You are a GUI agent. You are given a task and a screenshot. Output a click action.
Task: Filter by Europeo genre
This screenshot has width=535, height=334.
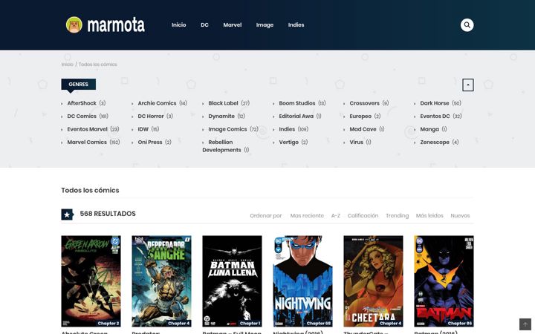coord(360,116)
